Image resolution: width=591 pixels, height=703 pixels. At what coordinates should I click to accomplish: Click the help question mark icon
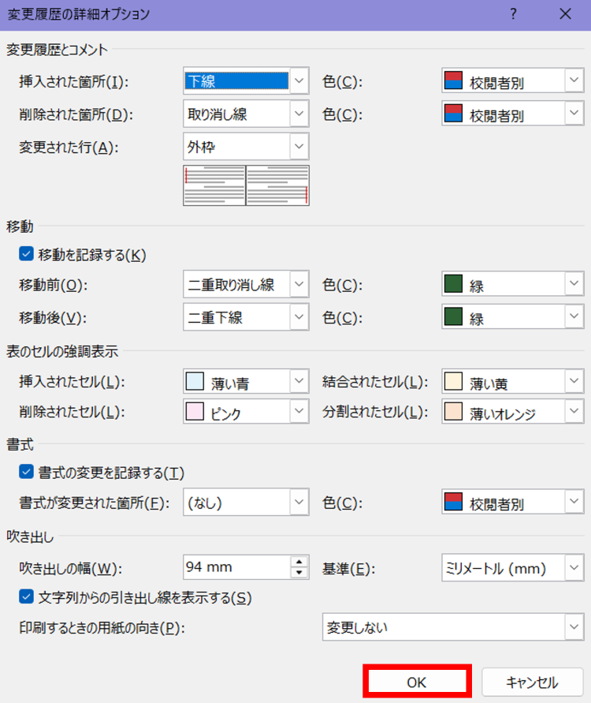click(513, 14)
